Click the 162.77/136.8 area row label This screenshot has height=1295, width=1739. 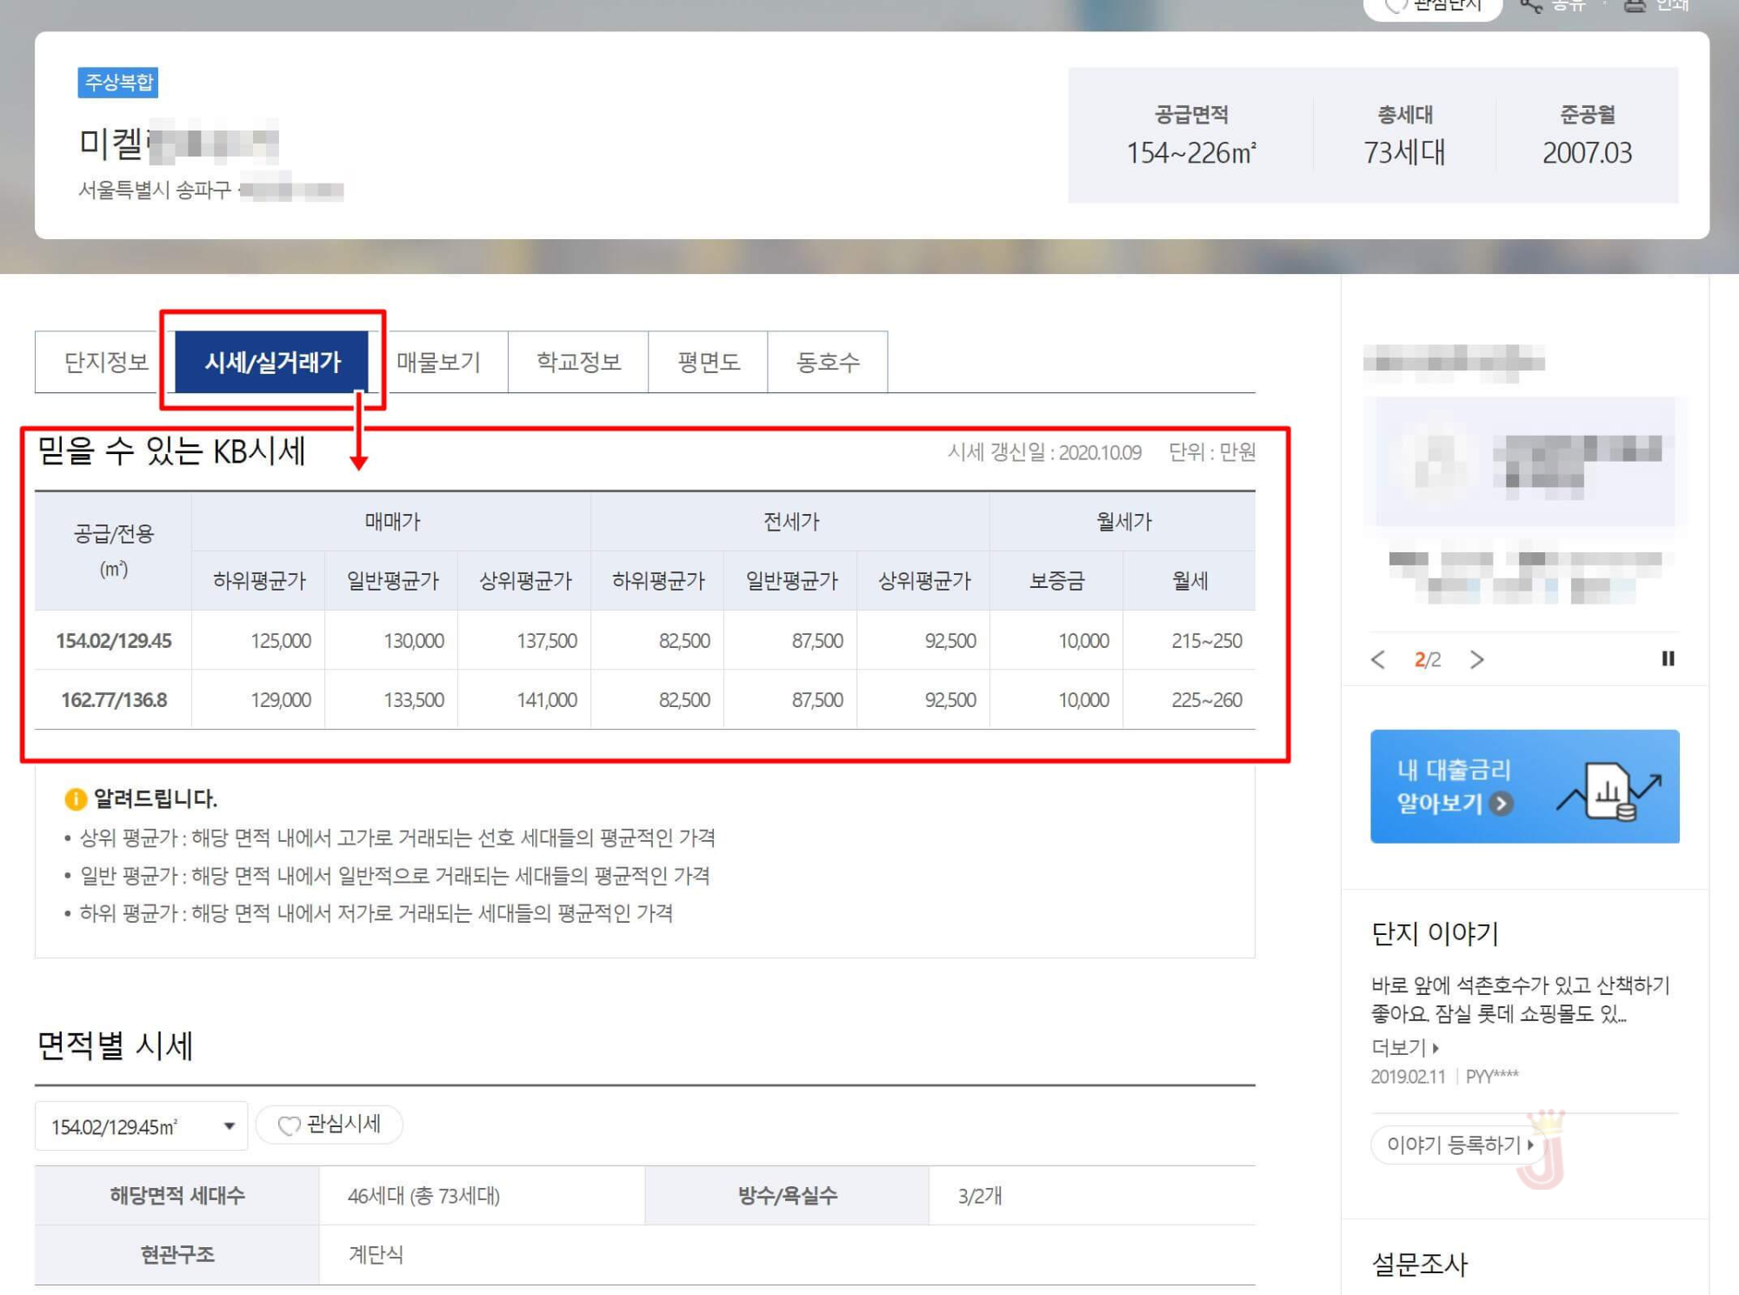(x=114, y=699)
